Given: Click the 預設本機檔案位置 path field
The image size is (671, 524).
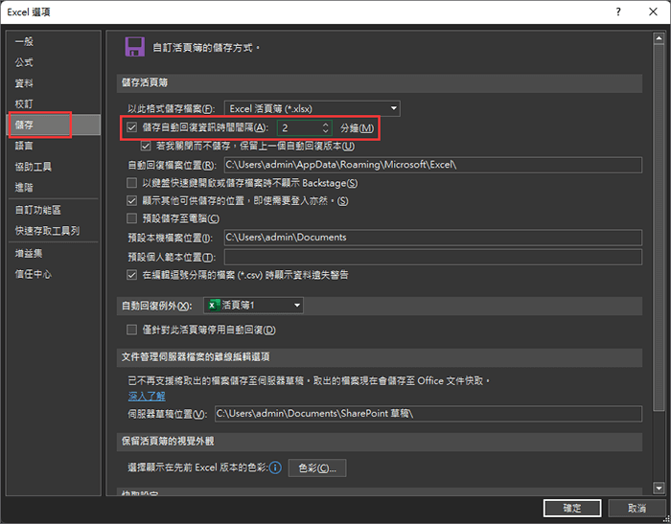Looking at the screenshot, I should click(433, 238).
